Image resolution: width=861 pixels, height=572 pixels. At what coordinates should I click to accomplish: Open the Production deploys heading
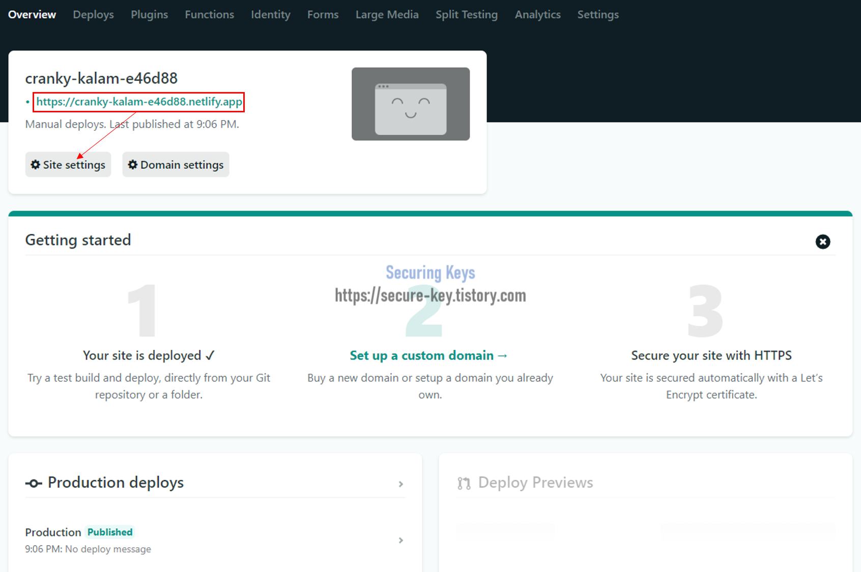(116, 483)
